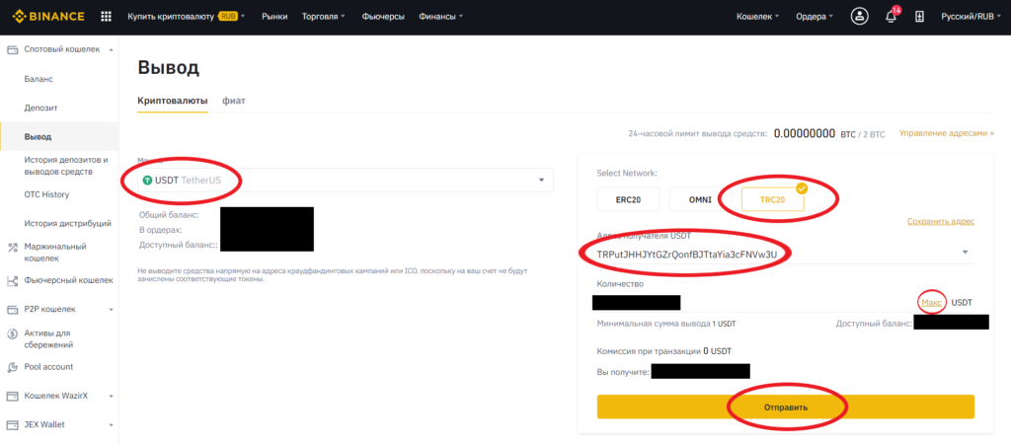Click the USDT TetherUS coin field
Image resolution: width=1011 pixels, height=445 pixels.
click(345, 181)
